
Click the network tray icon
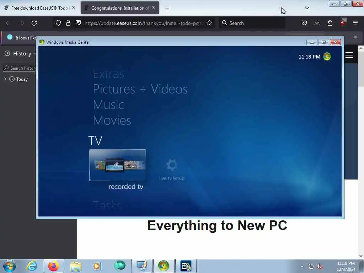[x=311, y=267]
